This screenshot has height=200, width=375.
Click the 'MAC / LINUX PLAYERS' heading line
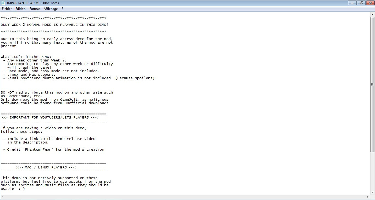[46, 167]
